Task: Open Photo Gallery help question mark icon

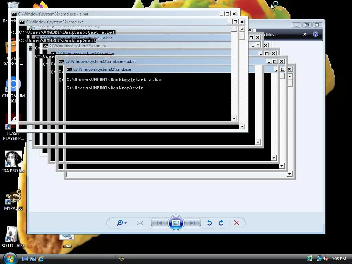Action: (316, 34)
